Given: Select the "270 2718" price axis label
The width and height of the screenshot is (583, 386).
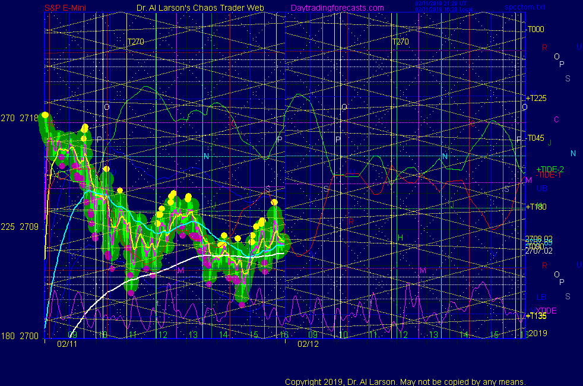Looking at the screenshot, I should point(20,118).
